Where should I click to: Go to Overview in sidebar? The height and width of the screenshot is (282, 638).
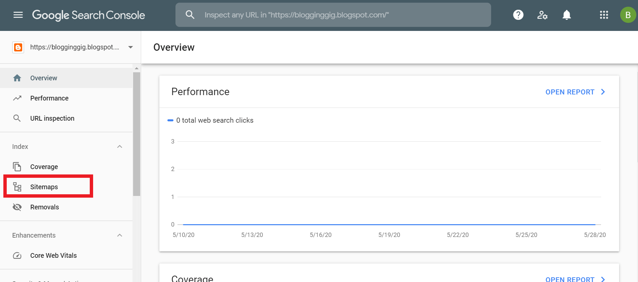point(66,78)
